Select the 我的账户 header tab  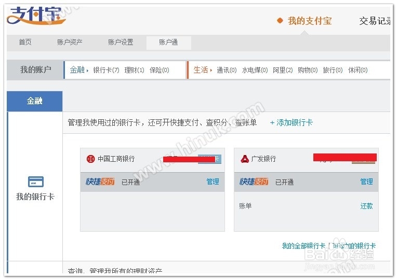tap(36, 69)
